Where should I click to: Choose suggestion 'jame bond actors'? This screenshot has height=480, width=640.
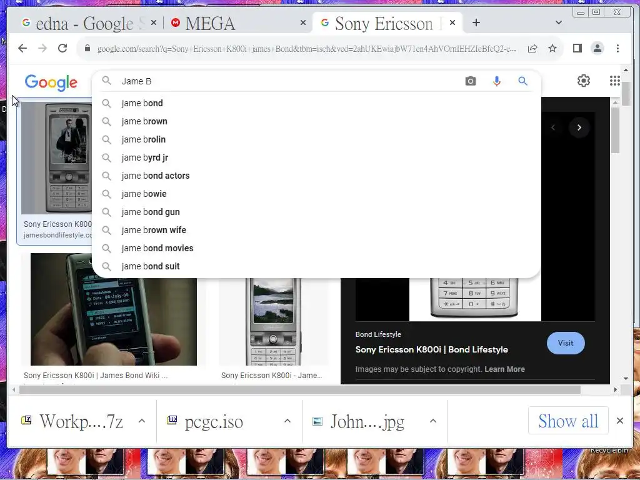click(x=316, y=176)
